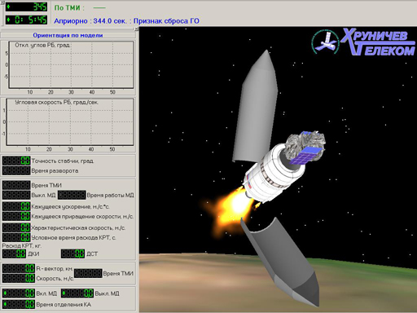Click the Точность стабилизации value display
The width and height of the screenshot is (417, 313).
16,161
